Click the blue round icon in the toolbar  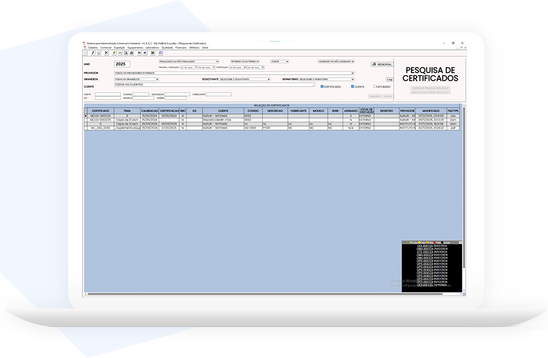point(160,53)
